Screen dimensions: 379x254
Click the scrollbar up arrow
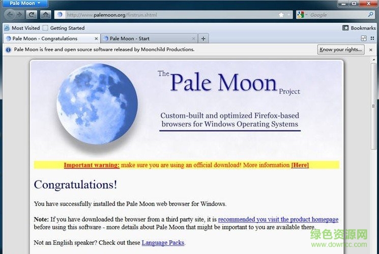click(374, 59)
